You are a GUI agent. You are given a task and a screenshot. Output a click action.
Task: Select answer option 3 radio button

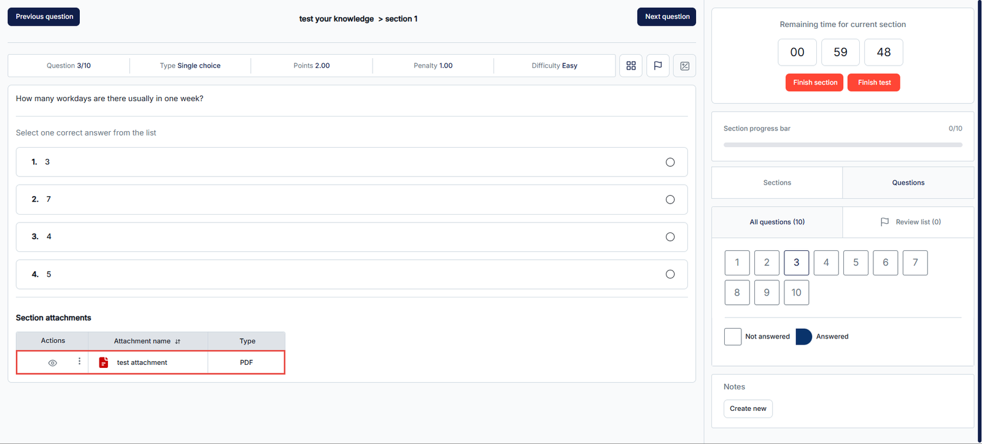(670, 163)
